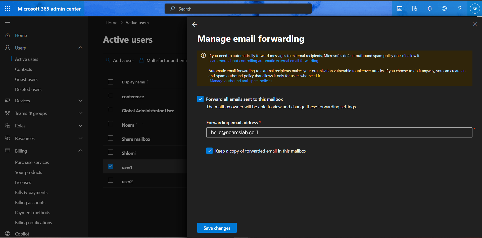Open Cloud Shell terminal icon
The height and width of the screenshot is (238, 482).
(x=400, y=9)
